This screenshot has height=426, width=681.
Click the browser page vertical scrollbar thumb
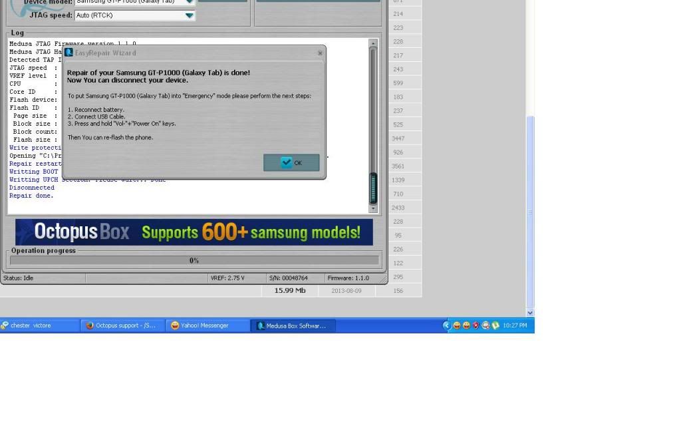(x=530, y=212)
